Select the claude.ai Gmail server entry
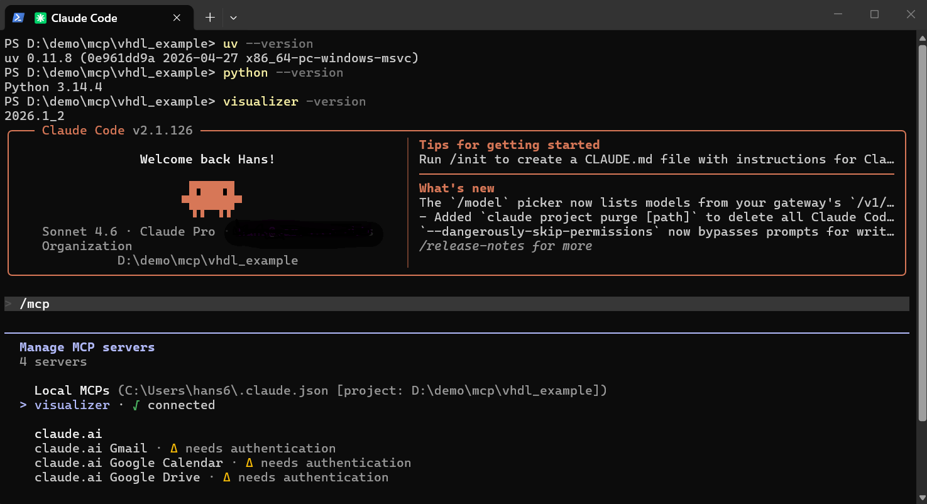The image size is (927, 504). 185,448
